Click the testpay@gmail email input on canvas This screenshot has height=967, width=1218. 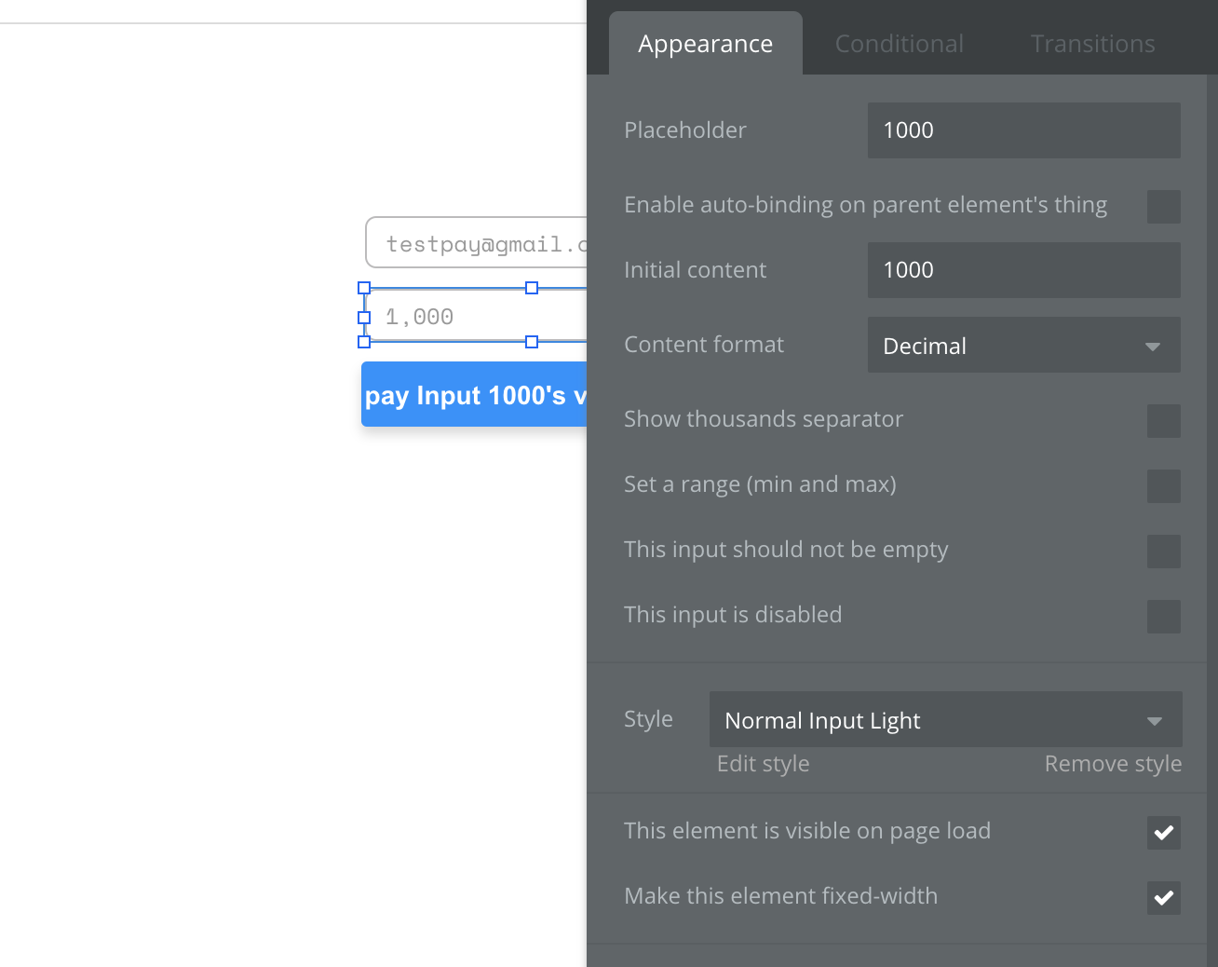(x=477, y=243)
